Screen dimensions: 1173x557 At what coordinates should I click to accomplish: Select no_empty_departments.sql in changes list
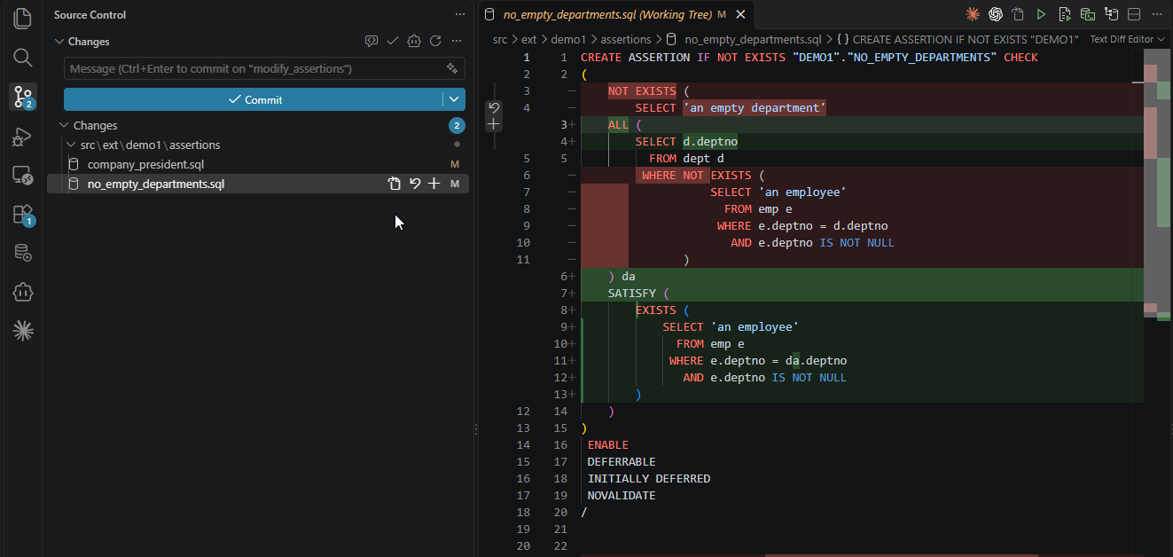pyautogui.click(x=156, y=184)
